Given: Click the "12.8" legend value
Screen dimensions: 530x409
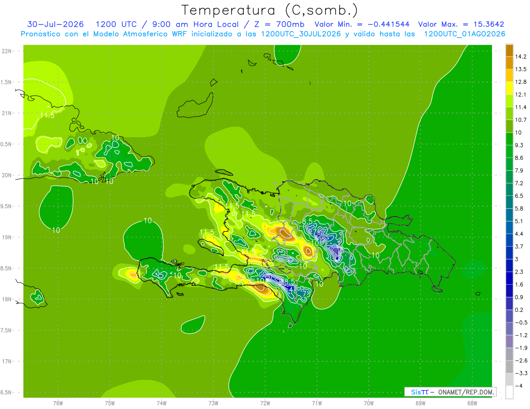Looking at the screenshot, I should tap(520, 82).
